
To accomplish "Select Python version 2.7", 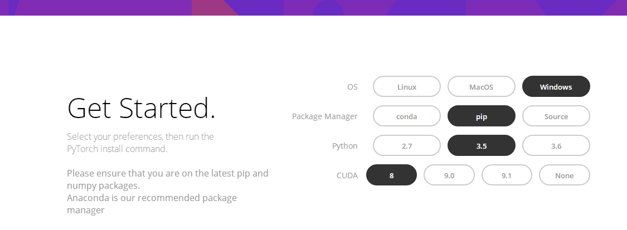I will 407,146.
